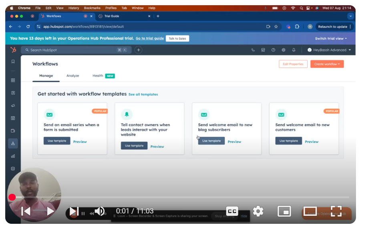Viewport: 368px width, 229px height.
Task: Open the Chrome Extensions puzzle icon
Action: click(x=297, y=27)
